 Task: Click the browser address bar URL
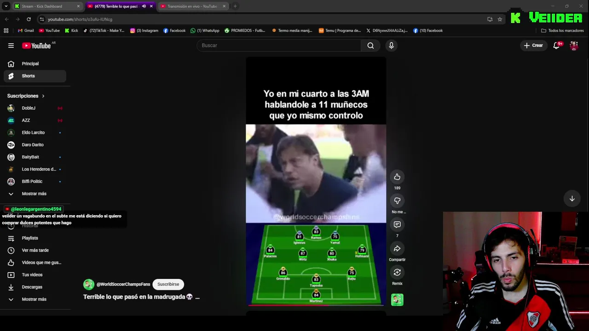[80, 19]
